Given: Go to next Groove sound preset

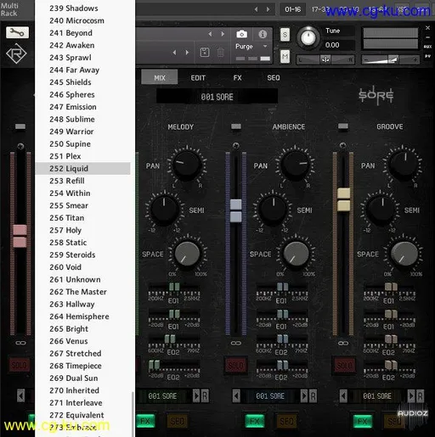Looking at the screenshot, I should click(x=411, y=395).
